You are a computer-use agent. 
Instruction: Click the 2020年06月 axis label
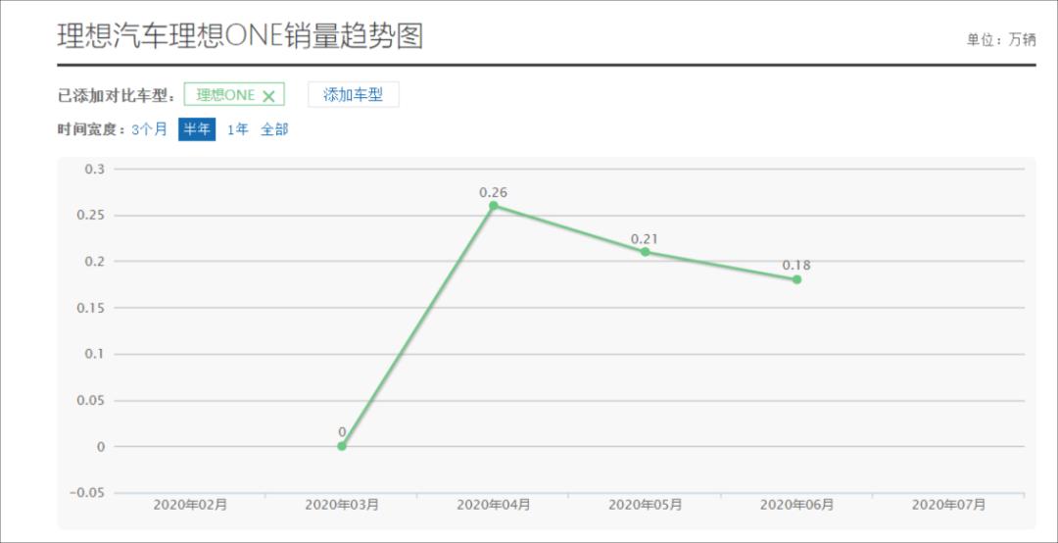(x=796, y=505)
